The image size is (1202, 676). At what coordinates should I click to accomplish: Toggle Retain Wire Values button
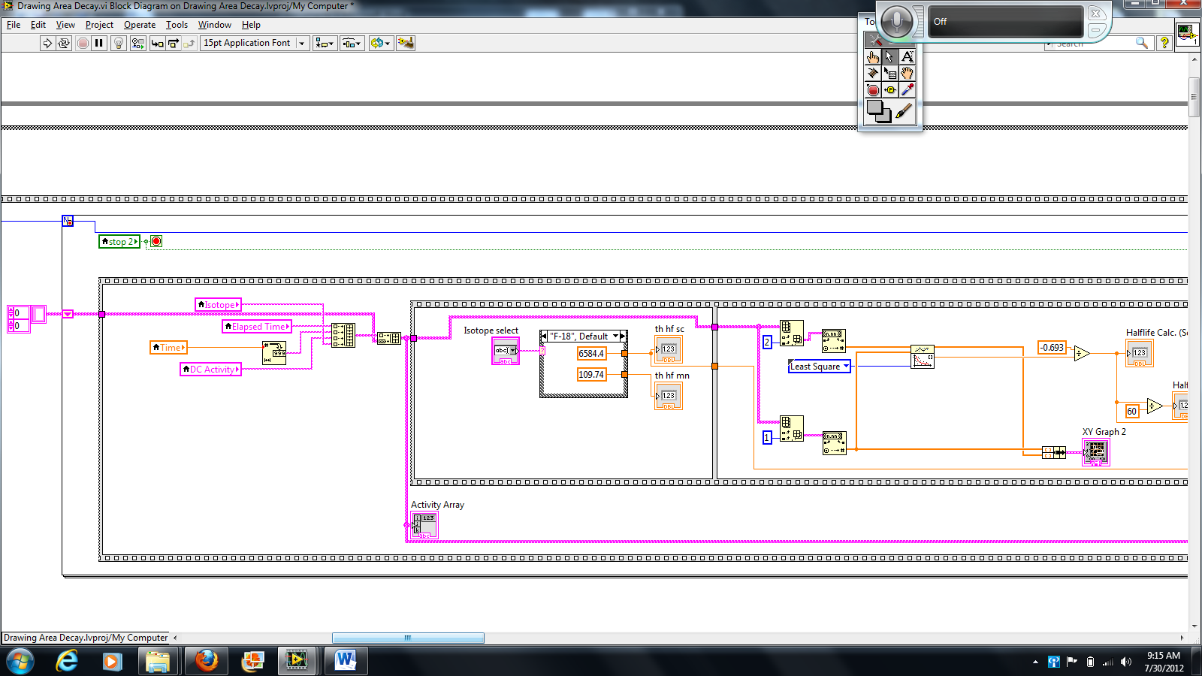137,43
